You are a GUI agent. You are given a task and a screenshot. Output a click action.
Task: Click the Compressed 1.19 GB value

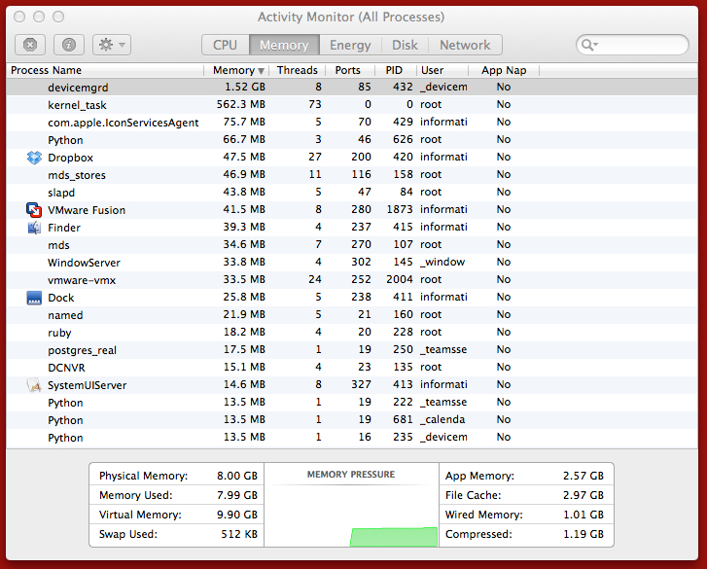583,534
